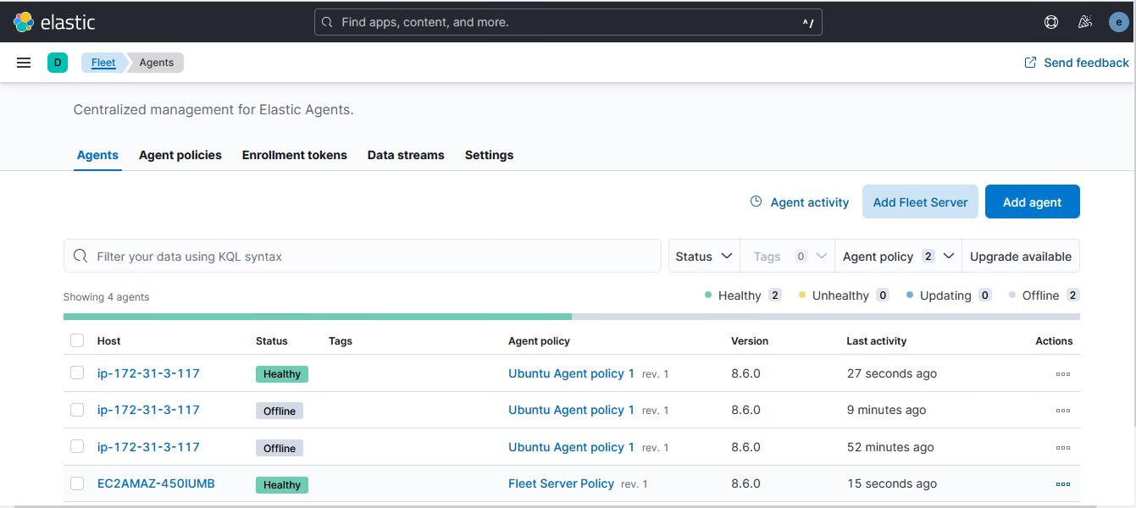Check the select-all agents header checkbox
The width and height of the screenshot is (1136, 508).
(77, 340)
